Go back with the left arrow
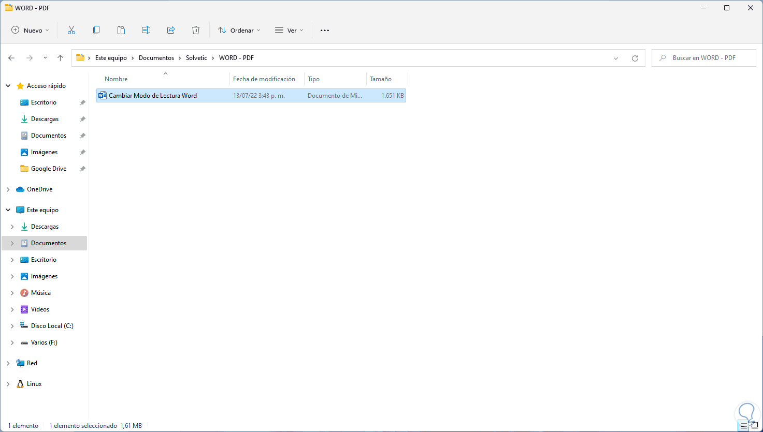763x432 pixels. pyautogui.click(x=11, y=58)
